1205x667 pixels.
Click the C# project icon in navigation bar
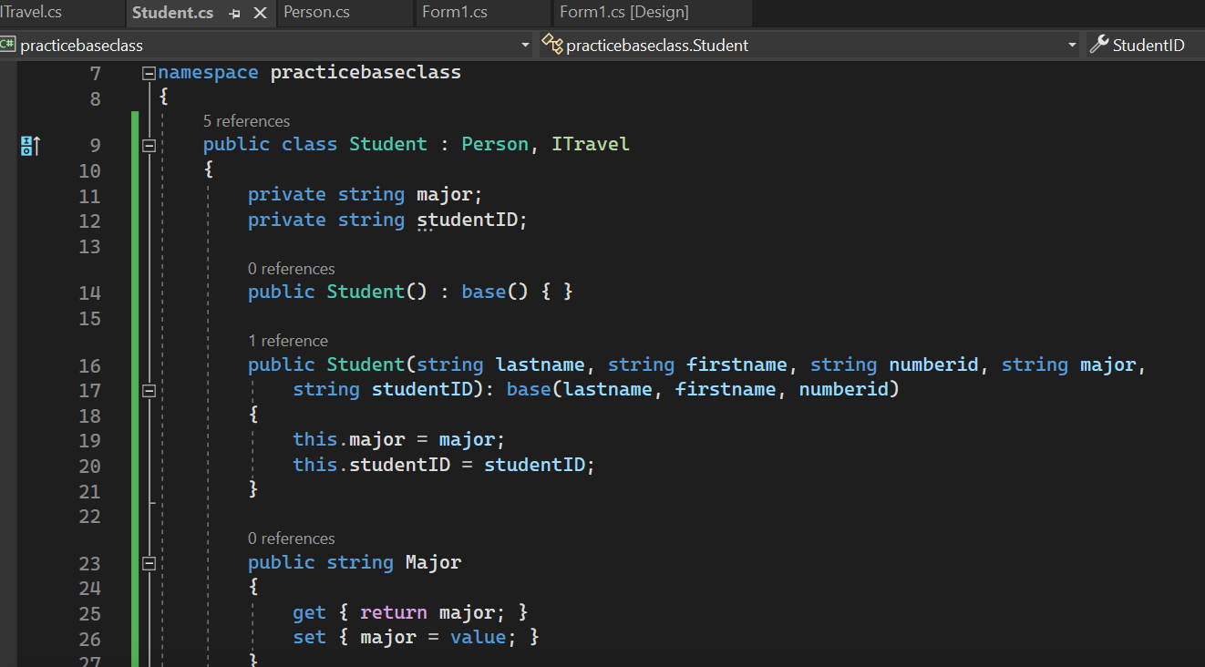(x=8, y=44)
